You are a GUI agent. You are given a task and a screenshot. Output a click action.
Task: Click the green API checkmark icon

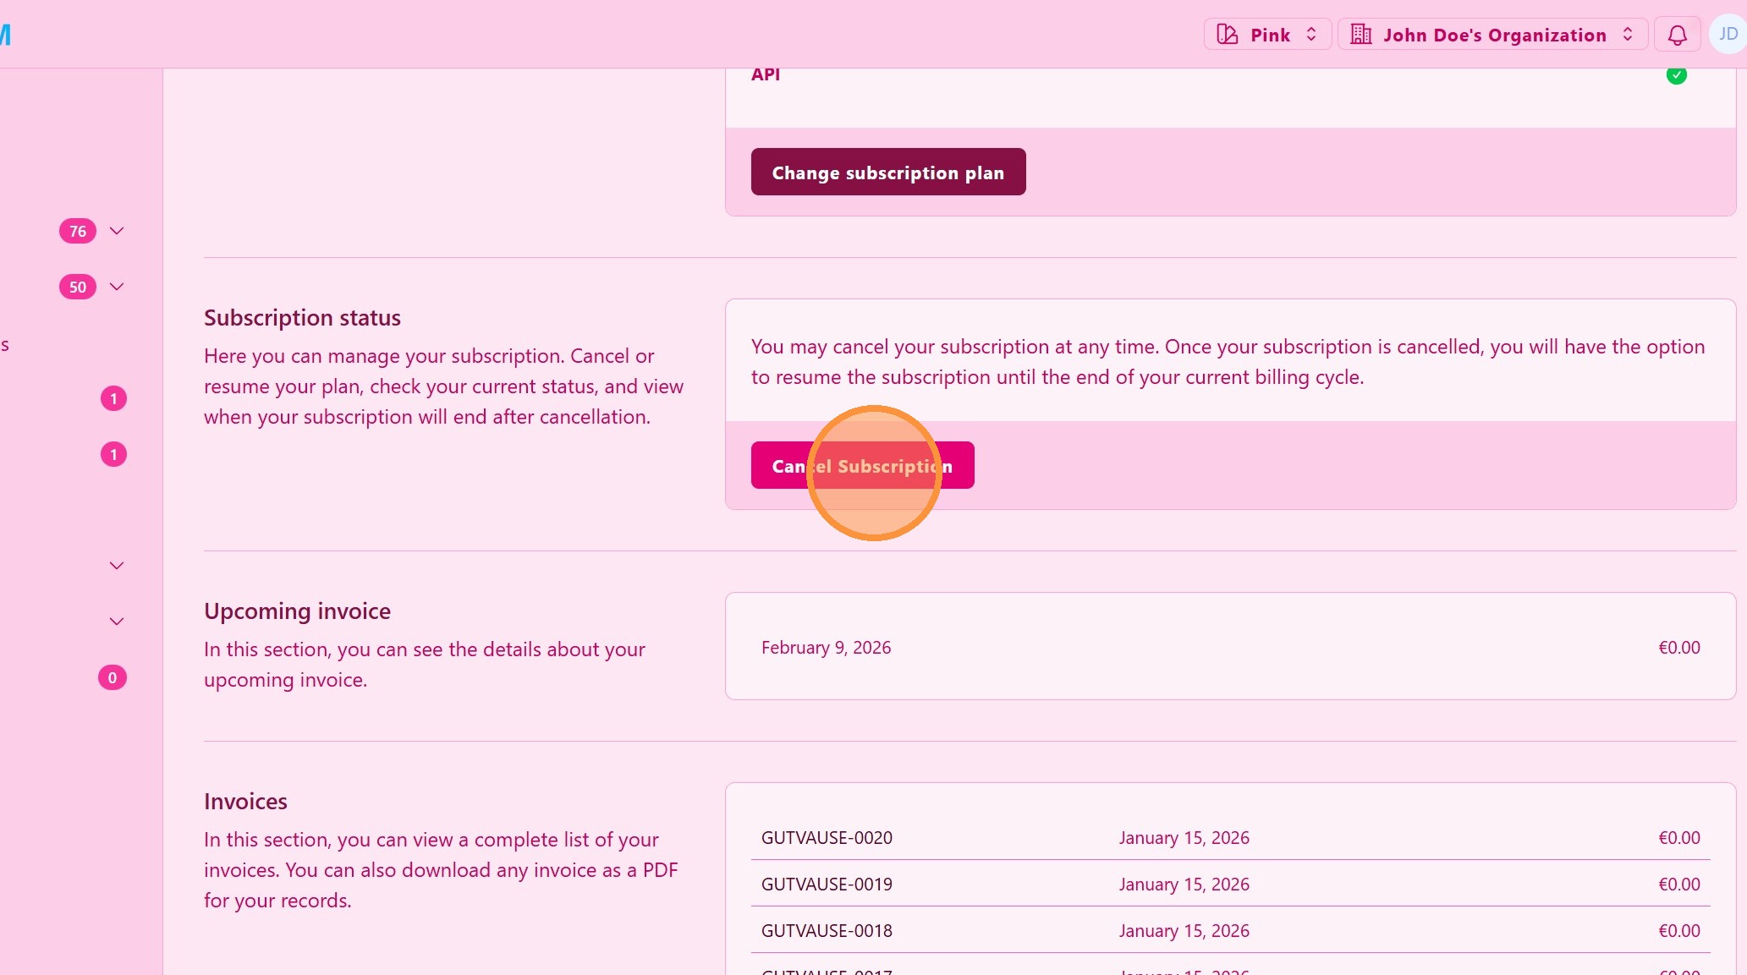point(1676,75)
